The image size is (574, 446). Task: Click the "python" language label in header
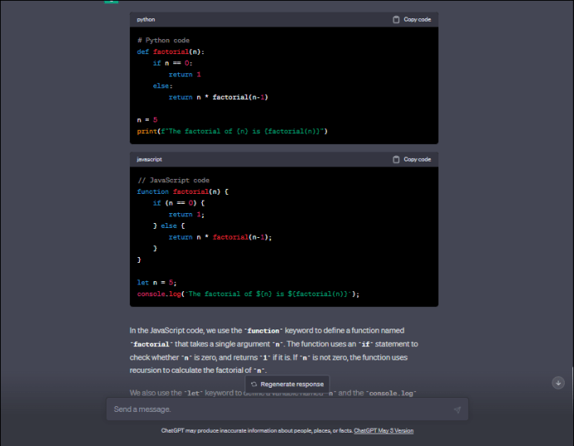pos(146,19)
